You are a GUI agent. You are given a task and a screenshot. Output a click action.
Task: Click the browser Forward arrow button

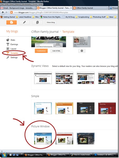pyautogui.click(x=7, y=12)
